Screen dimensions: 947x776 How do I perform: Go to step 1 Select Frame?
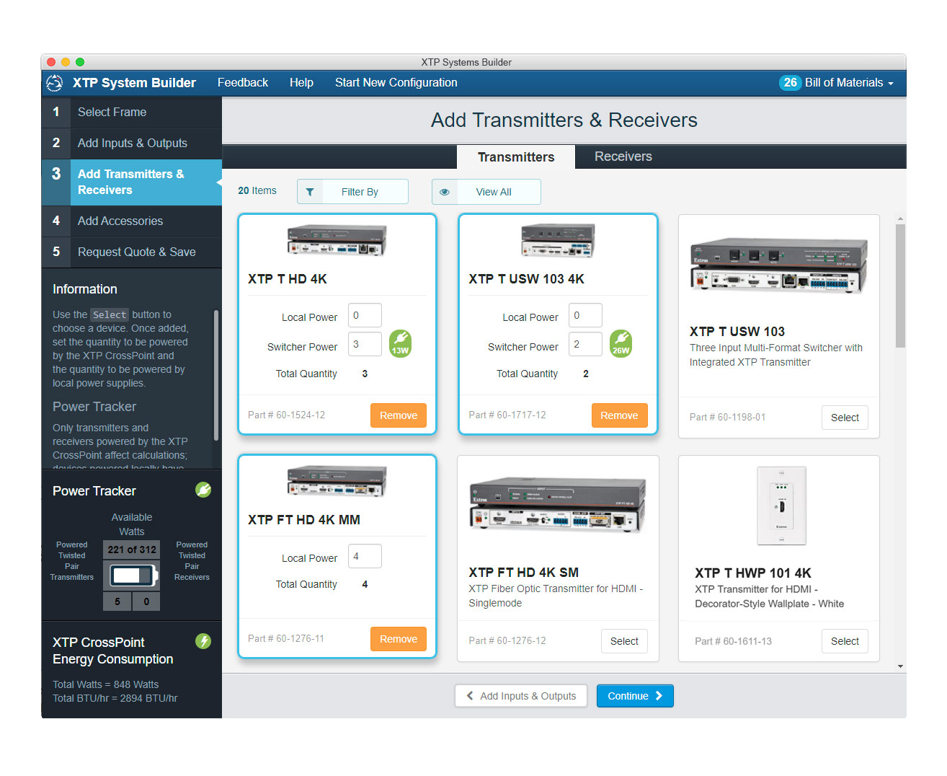pyautogui.click(x=132, y=112)
